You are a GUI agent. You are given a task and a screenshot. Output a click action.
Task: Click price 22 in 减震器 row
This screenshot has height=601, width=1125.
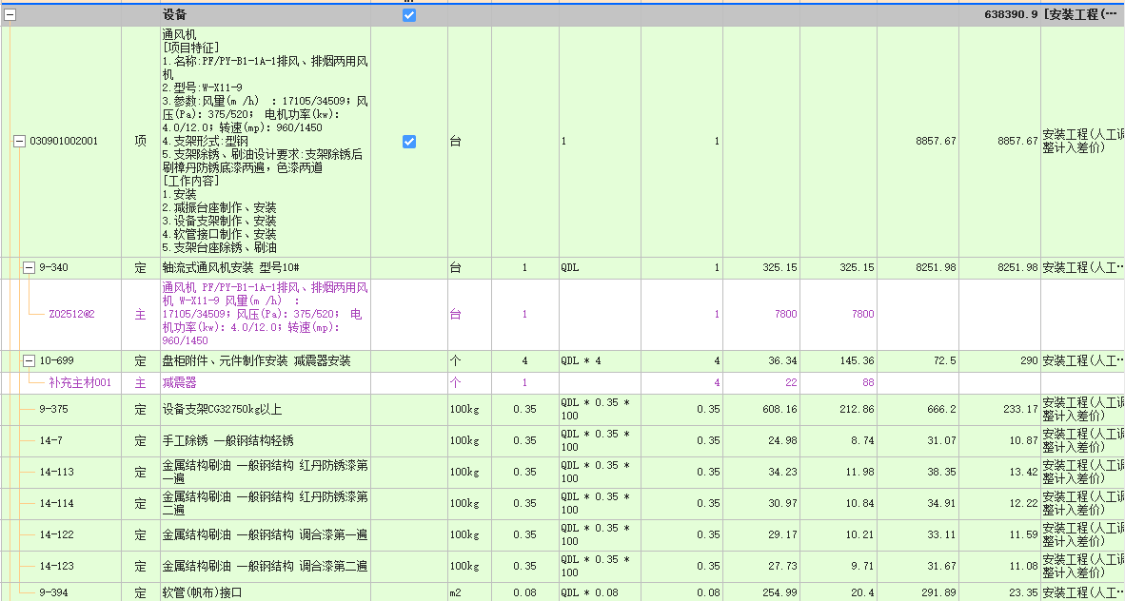click(x=791, y=383)
